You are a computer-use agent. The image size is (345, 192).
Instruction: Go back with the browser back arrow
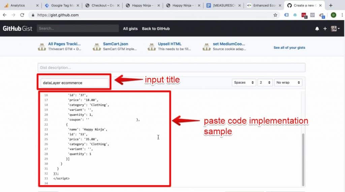coord(5,15)
